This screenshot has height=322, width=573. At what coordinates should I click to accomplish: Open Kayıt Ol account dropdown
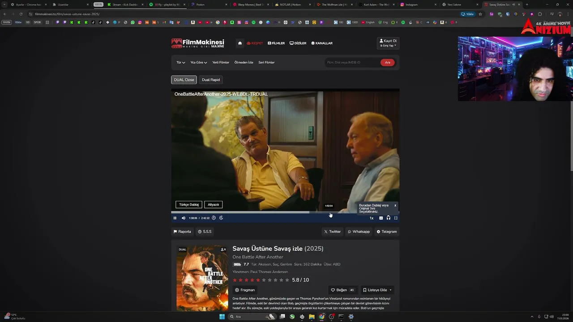(x=388, y=43)
